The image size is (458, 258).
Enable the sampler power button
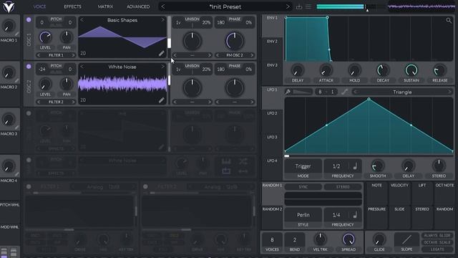[29, 160]
